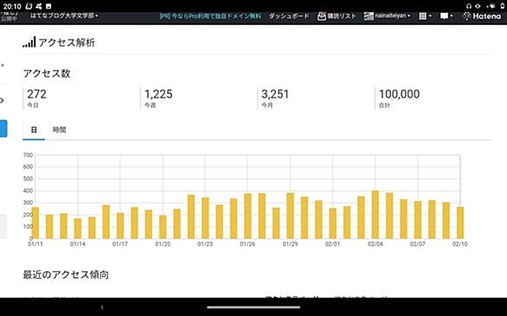
Task: Tap the Android back arrow in navigation bar
Action: 102,307
